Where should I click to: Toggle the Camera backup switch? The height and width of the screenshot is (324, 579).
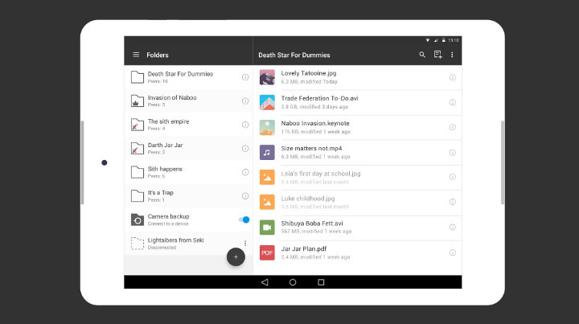click(244, 219)
